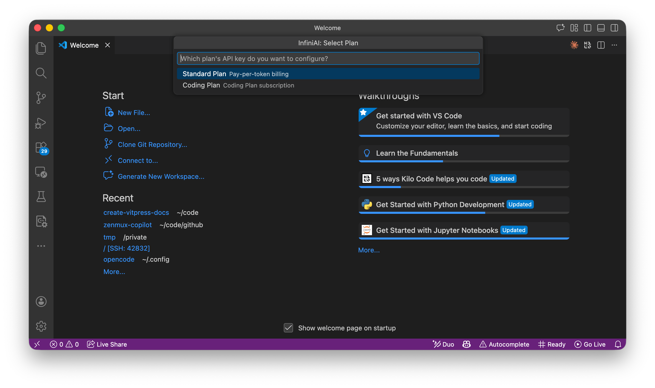This screenshot has height=388, width=655.
Task: Open the Testing flask icon
Action: (41, 197)
